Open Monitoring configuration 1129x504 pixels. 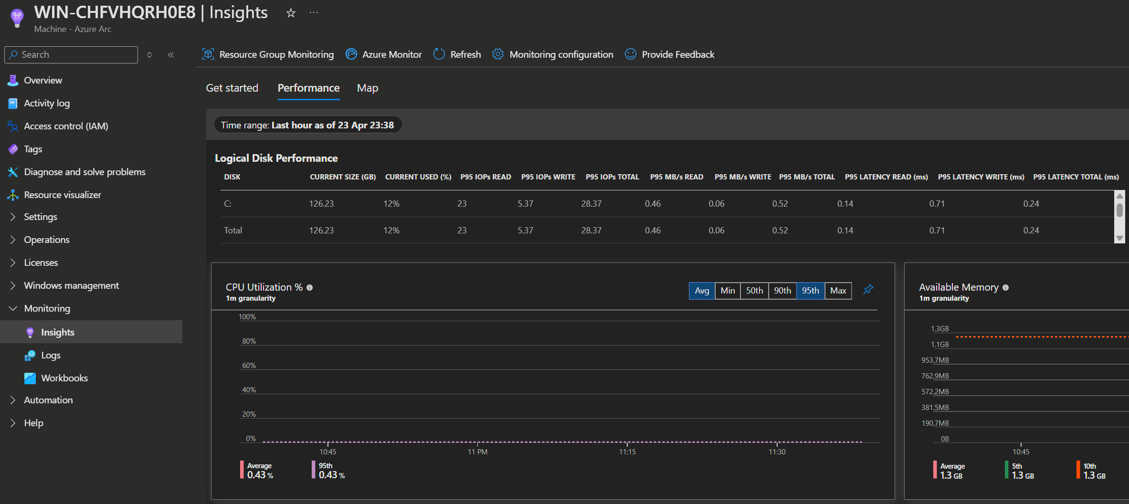(553, 54)
